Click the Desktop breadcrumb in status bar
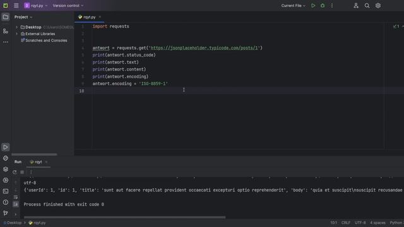The height and width of the screenshot is (227, 404). tap(13, 223)
